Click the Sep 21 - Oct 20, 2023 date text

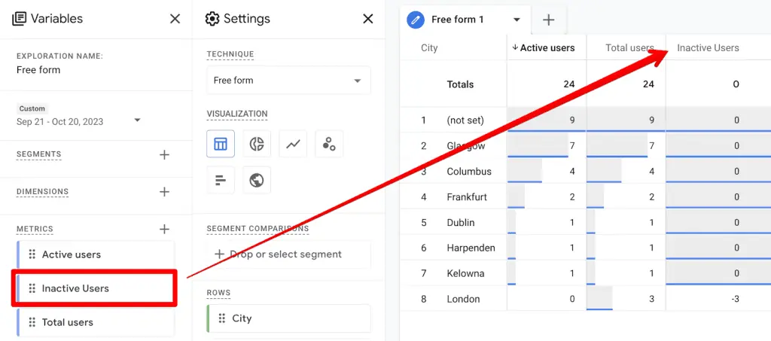60,122
